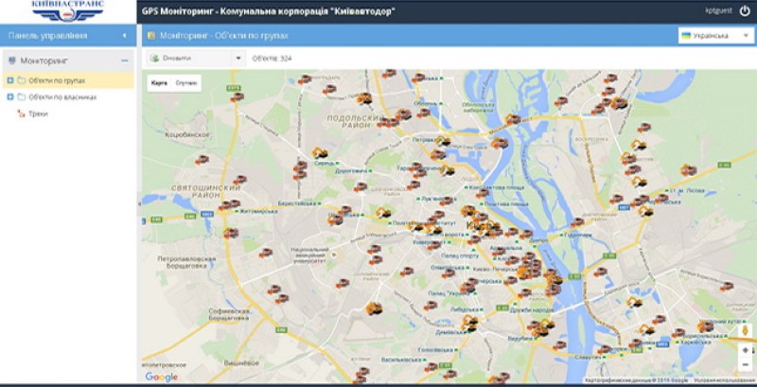
Task: Select the truck marker right of Славутич station
Action: 604,349
